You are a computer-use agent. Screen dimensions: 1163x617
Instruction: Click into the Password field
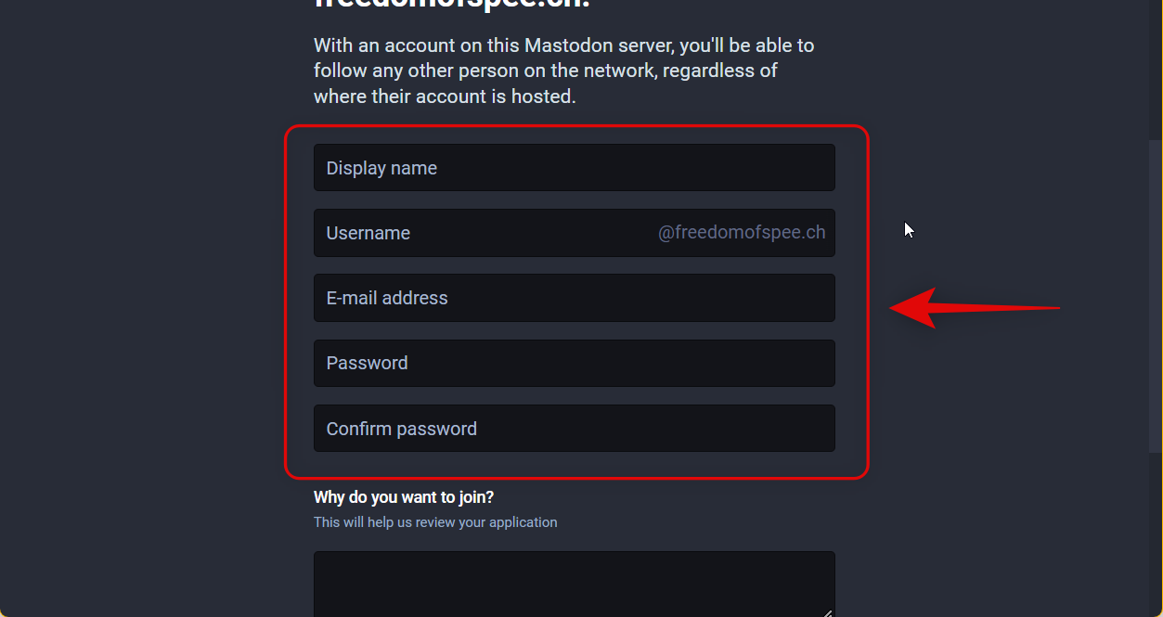574,363
